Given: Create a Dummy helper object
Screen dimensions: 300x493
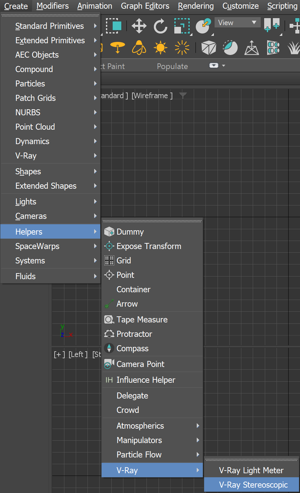Looking at the screenshot, I should [130, 232].
